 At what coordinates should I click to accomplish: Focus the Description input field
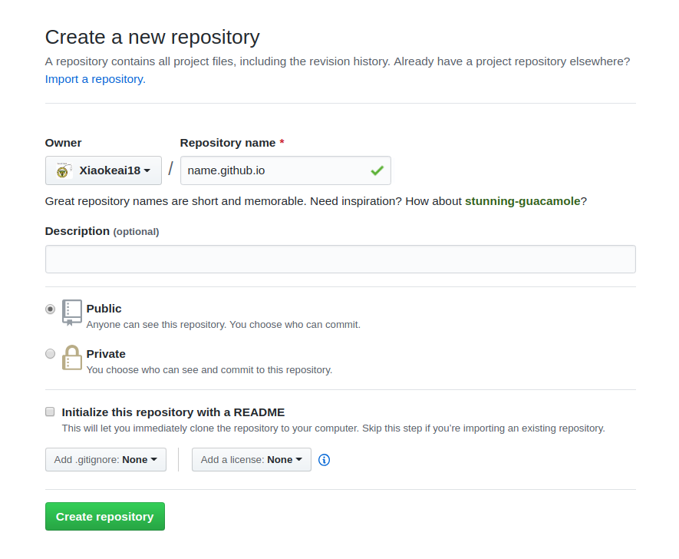coord(341,259)
